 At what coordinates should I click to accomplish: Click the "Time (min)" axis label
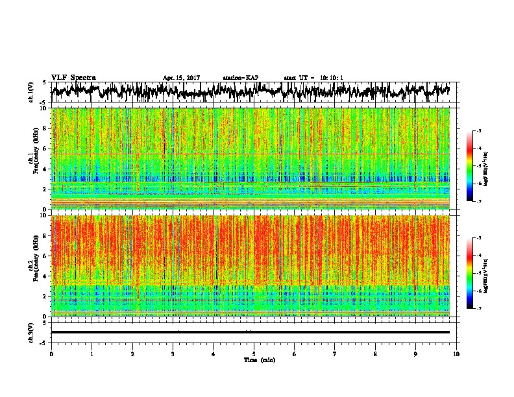[x=260, y=360]
